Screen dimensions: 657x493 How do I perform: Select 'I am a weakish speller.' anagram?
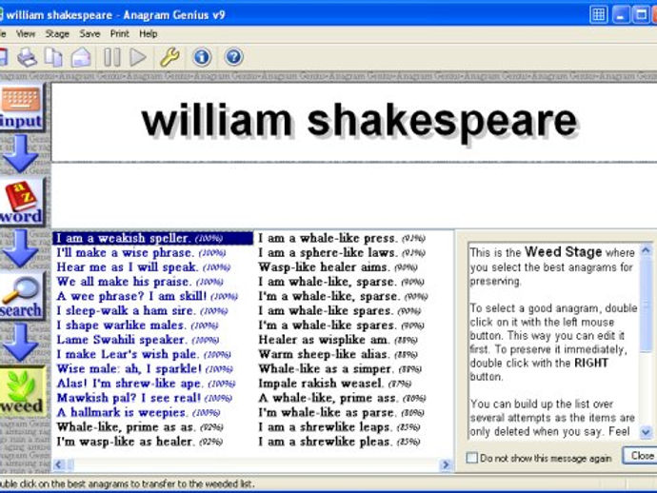[153, 238]
